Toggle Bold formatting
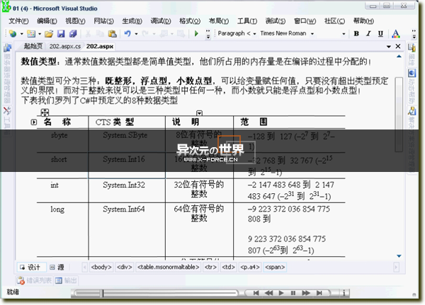 click(356, 33)
